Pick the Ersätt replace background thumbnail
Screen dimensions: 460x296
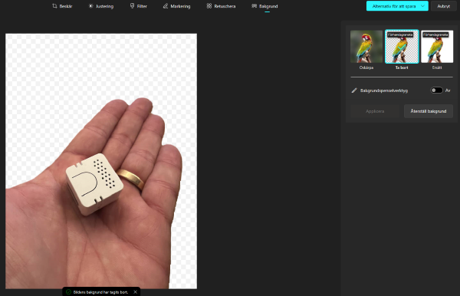click(x=437, y=46)
